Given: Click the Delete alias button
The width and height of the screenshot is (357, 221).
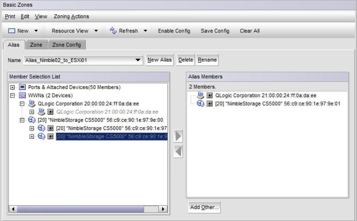Looking at the screenshot, I should point(186,60).
